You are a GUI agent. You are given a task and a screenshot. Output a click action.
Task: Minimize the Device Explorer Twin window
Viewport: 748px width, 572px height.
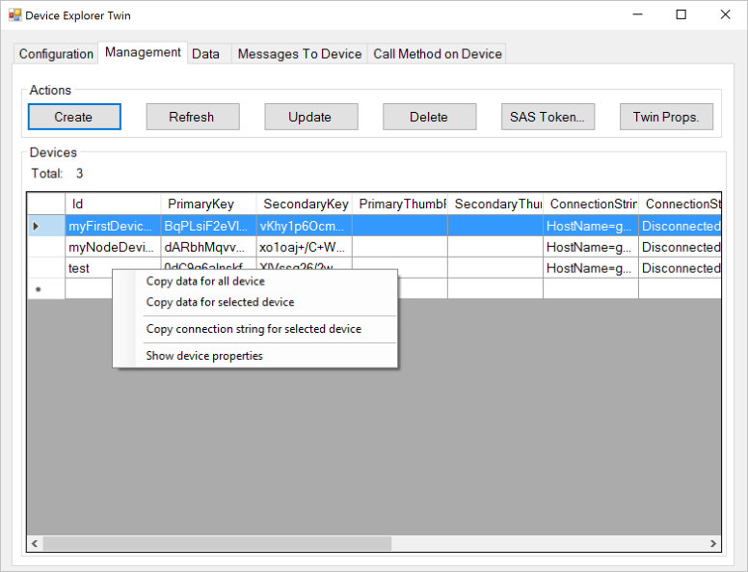[637, 14]
